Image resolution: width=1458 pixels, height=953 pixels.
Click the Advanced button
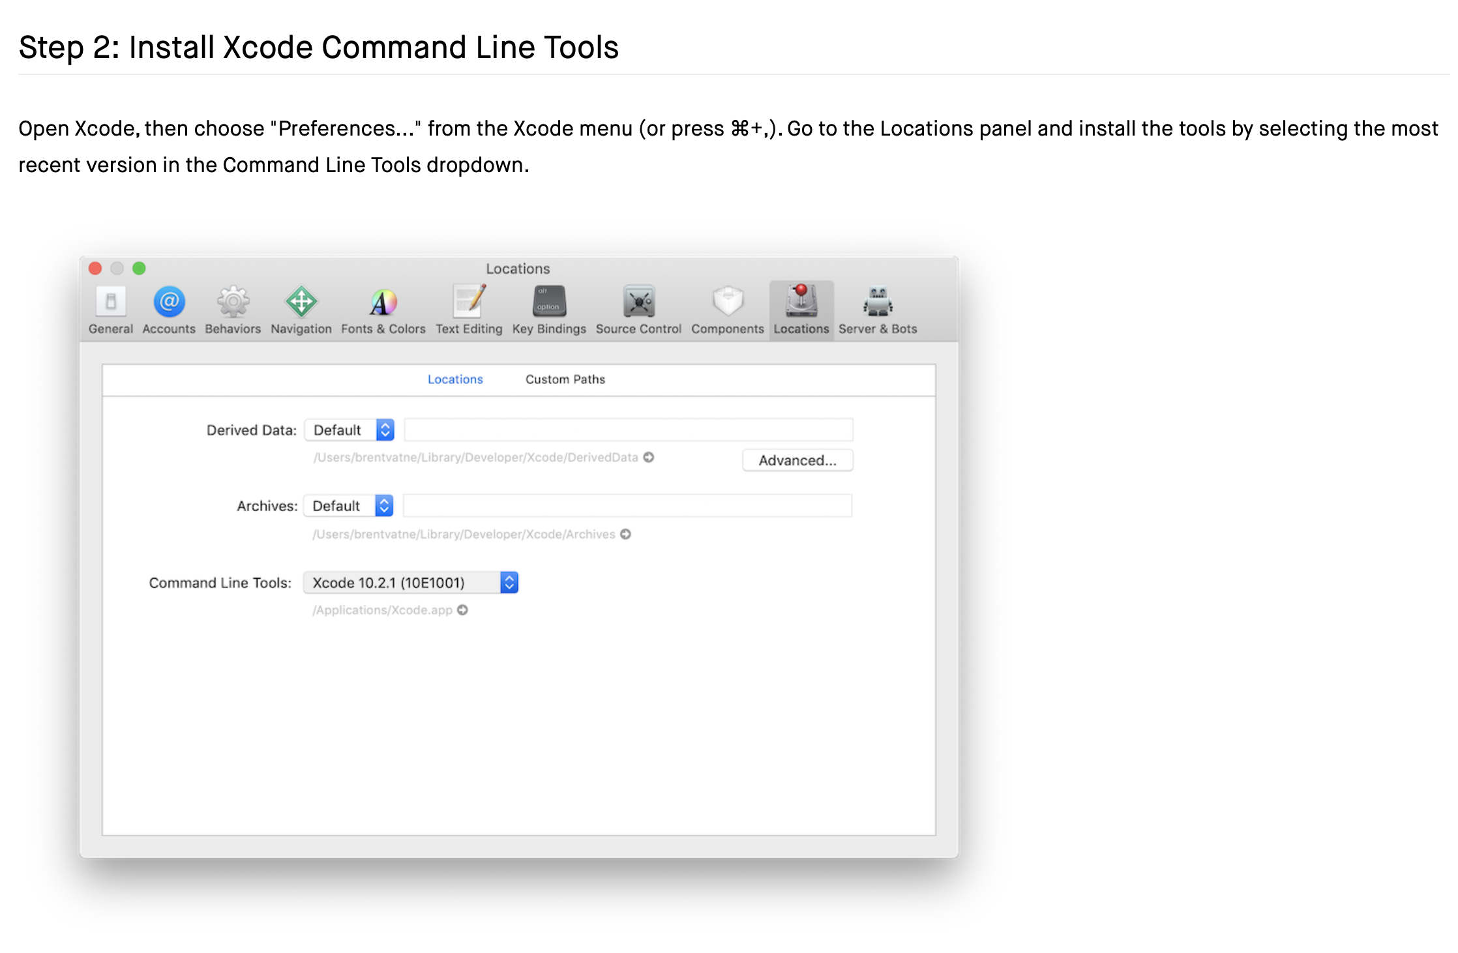[x=797, y=460]
